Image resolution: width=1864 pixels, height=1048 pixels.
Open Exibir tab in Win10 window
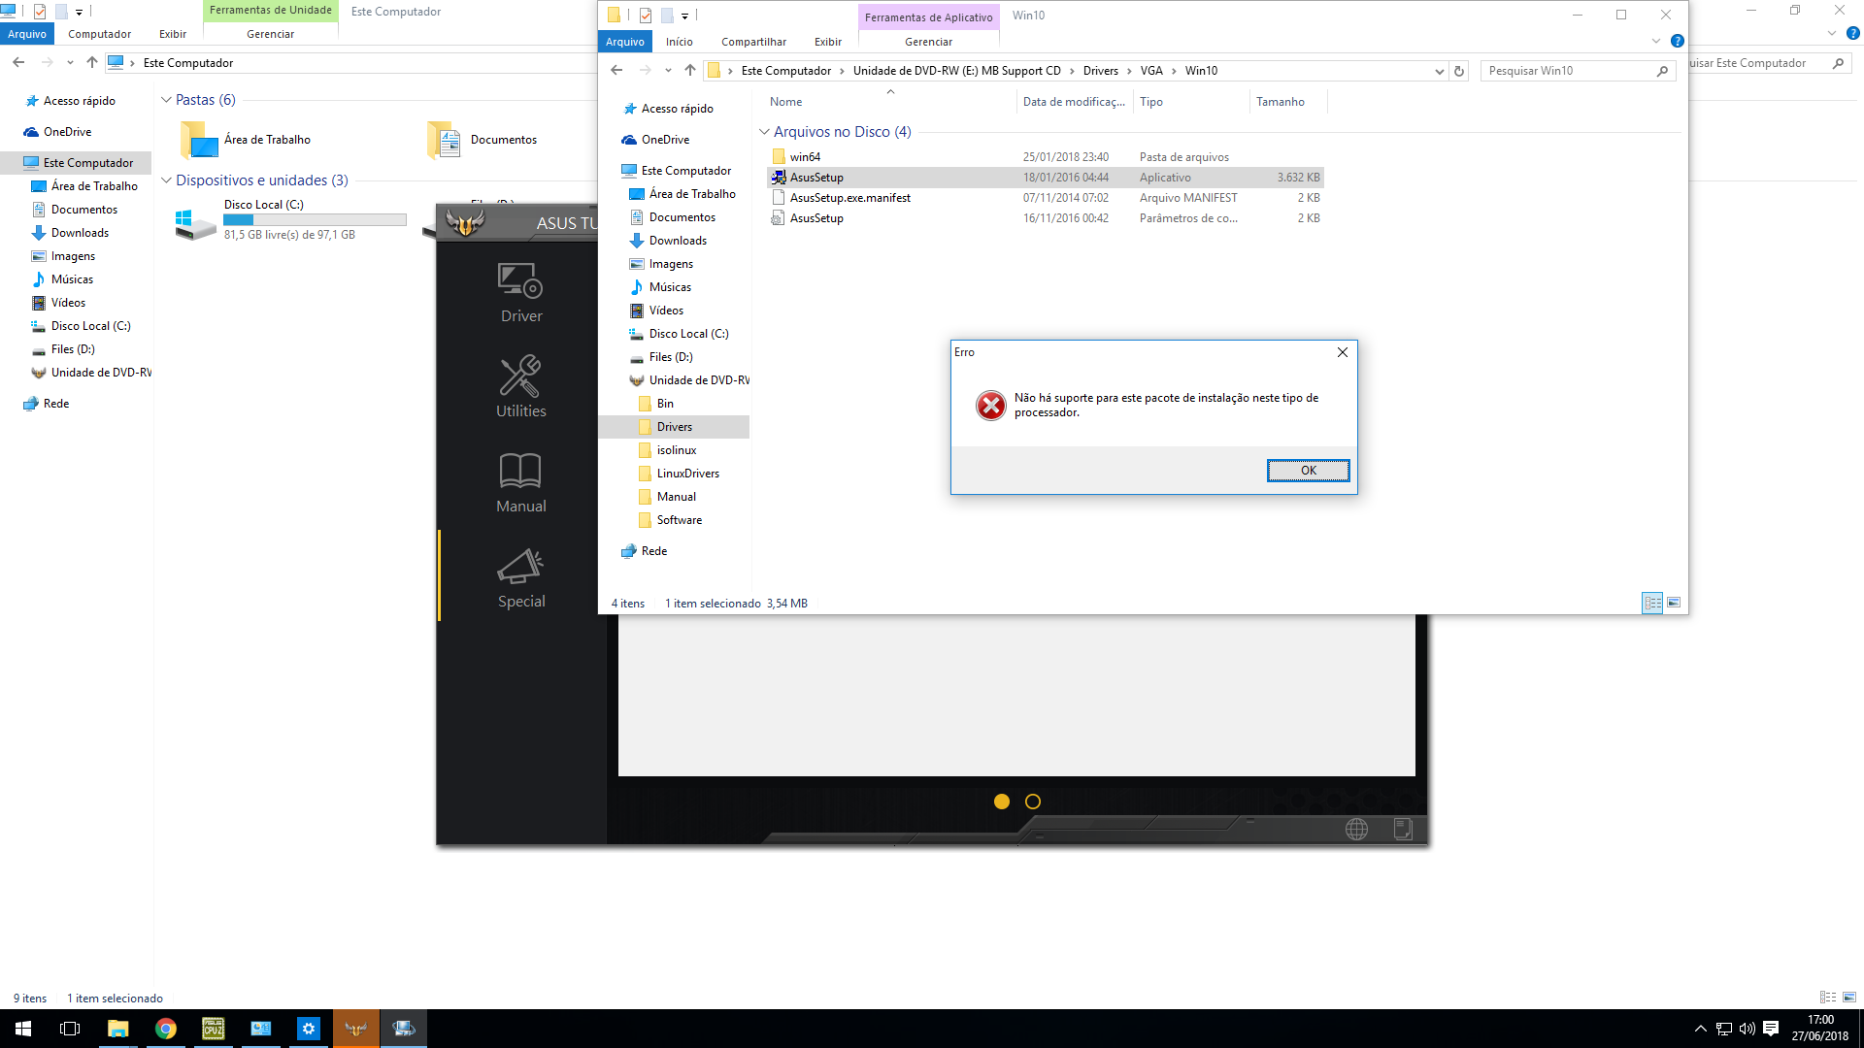pyautogui.click(x=828, y=42)
